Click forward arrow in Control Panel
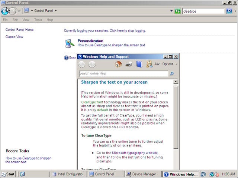Screen dimensions: 238x178 point(13,11)
